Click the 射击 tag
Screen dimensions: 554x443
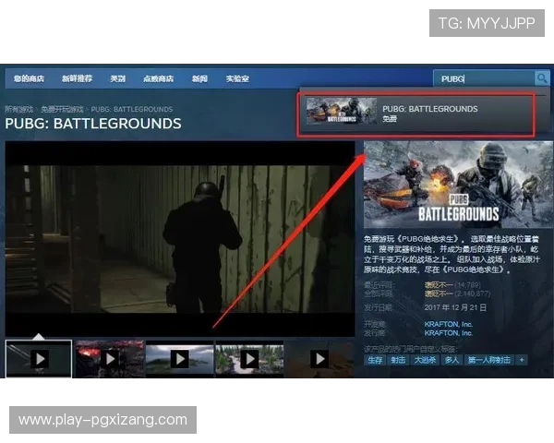pos(398,360)
